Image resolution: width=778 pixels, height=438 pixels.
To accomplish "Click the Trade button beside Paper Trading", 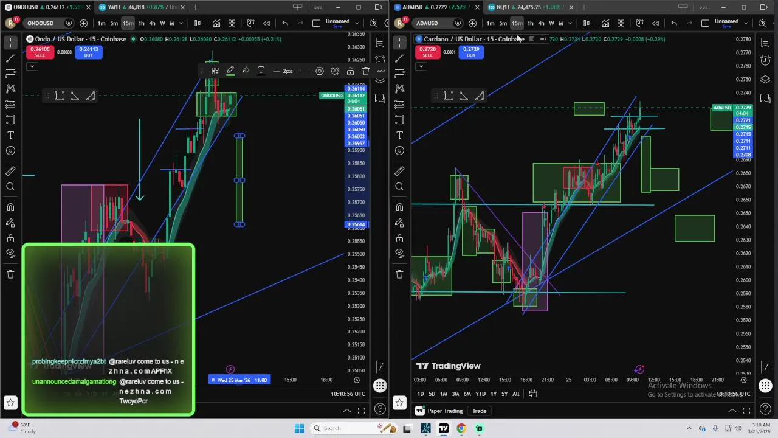I will pos(479,411).
